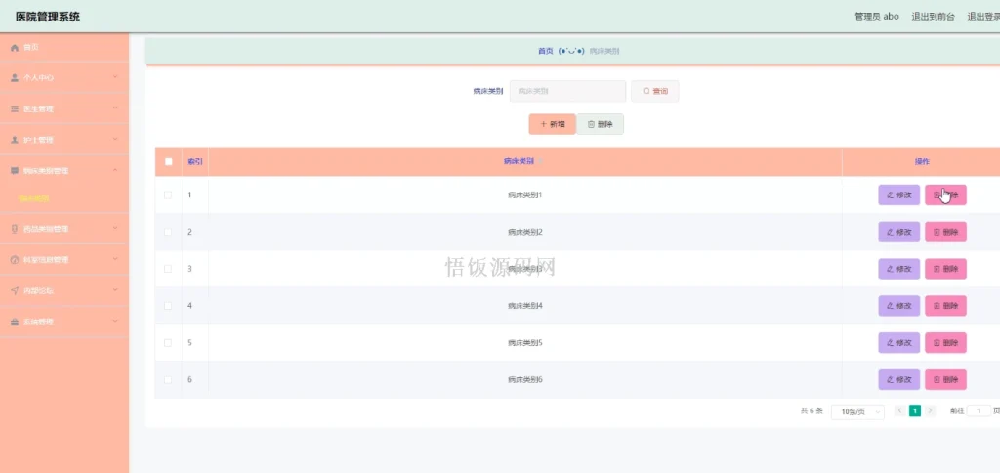Expand the 医生管理 chevron

click(x=115, y=107)
